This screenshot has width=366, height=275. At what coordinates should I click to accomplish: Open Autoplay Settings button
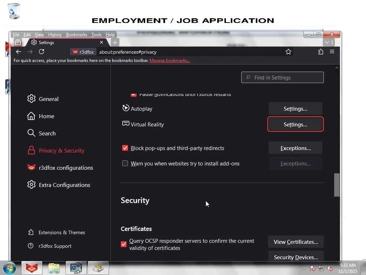point(296,109)
